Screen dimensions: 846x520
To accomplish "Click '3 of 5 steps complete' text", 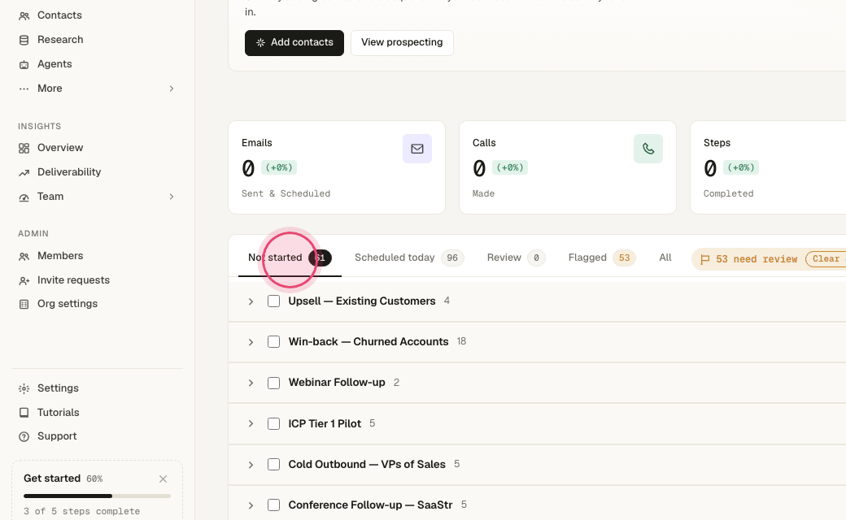I will pyautogui.click(x=81, y=511).
